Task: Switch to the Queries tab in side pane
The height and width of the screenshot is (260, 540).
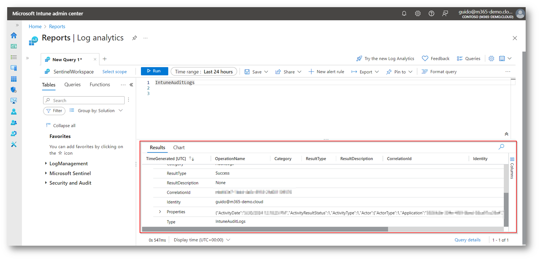Action: coord(72,85)
